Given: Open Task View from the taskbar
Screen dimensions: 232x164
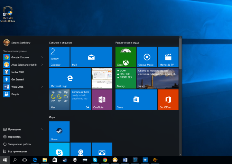Looking at the screenshot, I should (x=25, y=160).
